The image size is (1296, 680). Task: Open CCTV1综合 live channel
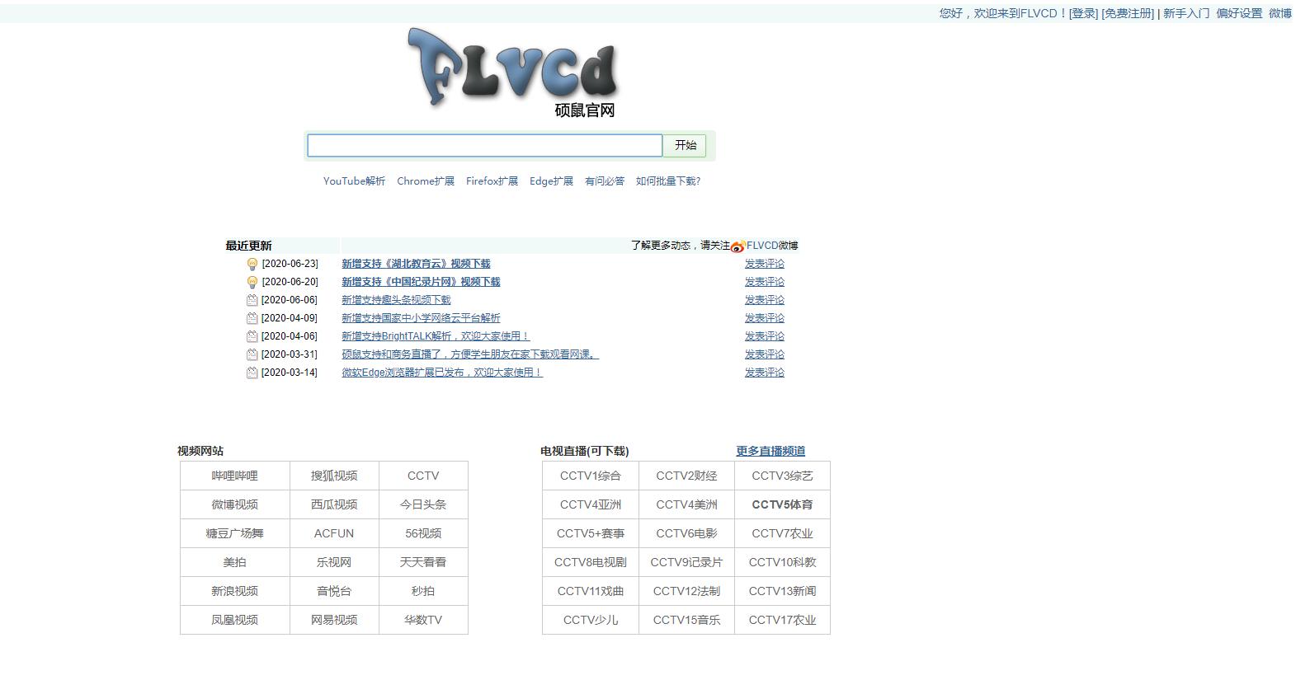pos(591,476)
